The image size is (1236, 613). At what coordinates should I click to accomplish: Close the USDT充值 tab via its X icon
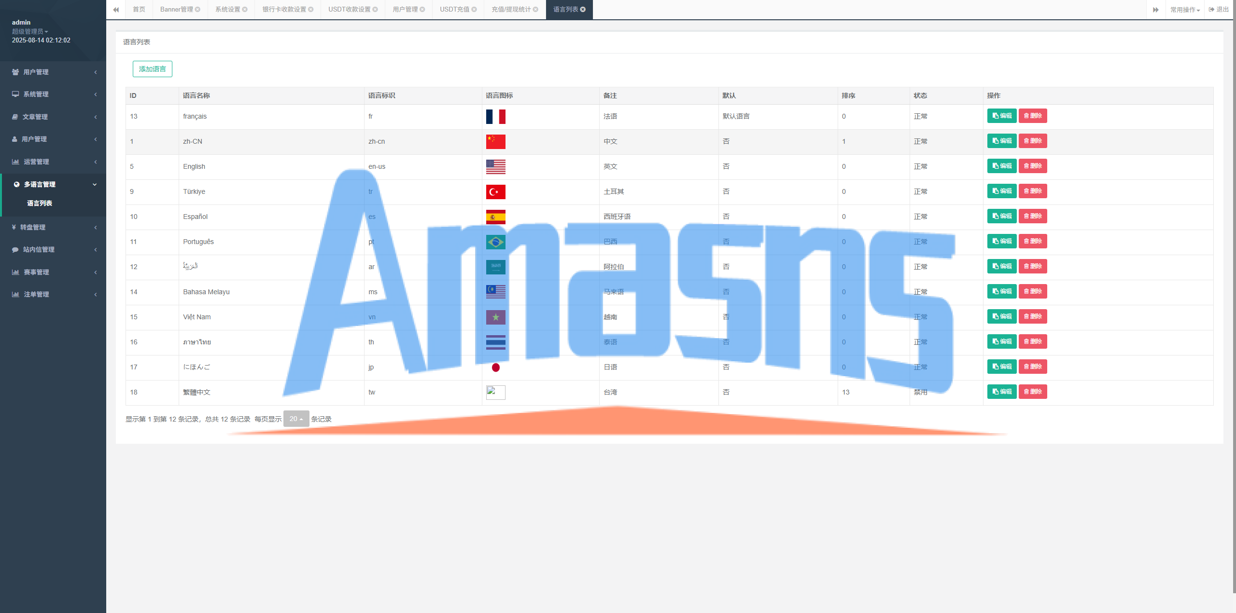[x=474, y=10]
